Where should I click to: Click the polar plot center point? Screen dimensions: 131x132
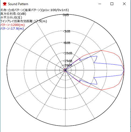pos(65,70)
